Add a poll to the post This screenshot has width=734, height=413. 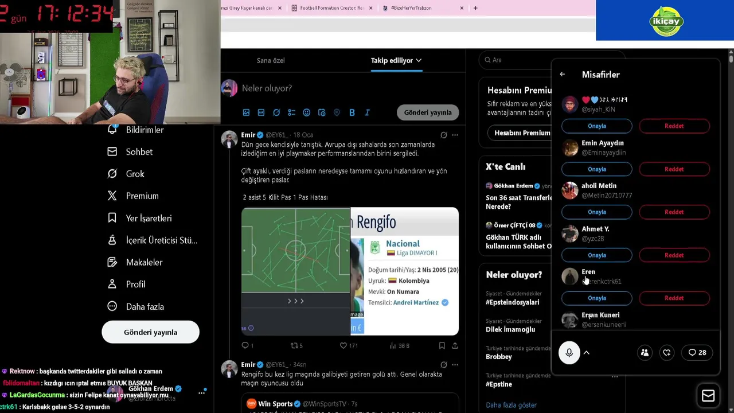(x=291, y=112)
